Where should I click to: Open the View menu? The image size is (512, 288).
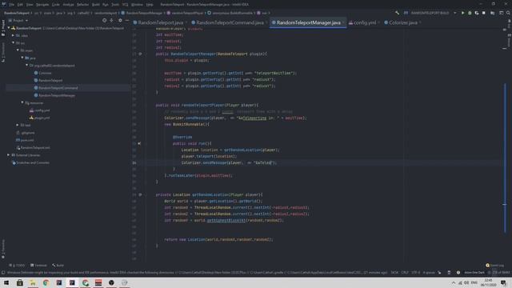coord(30,5)
